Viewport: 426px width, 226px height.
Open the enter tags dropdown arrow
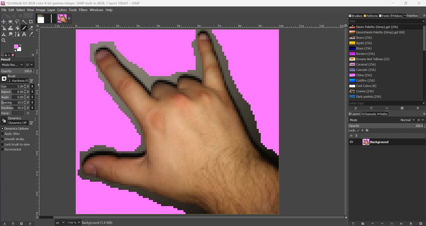pyautogui.click(x=423, y=103)
